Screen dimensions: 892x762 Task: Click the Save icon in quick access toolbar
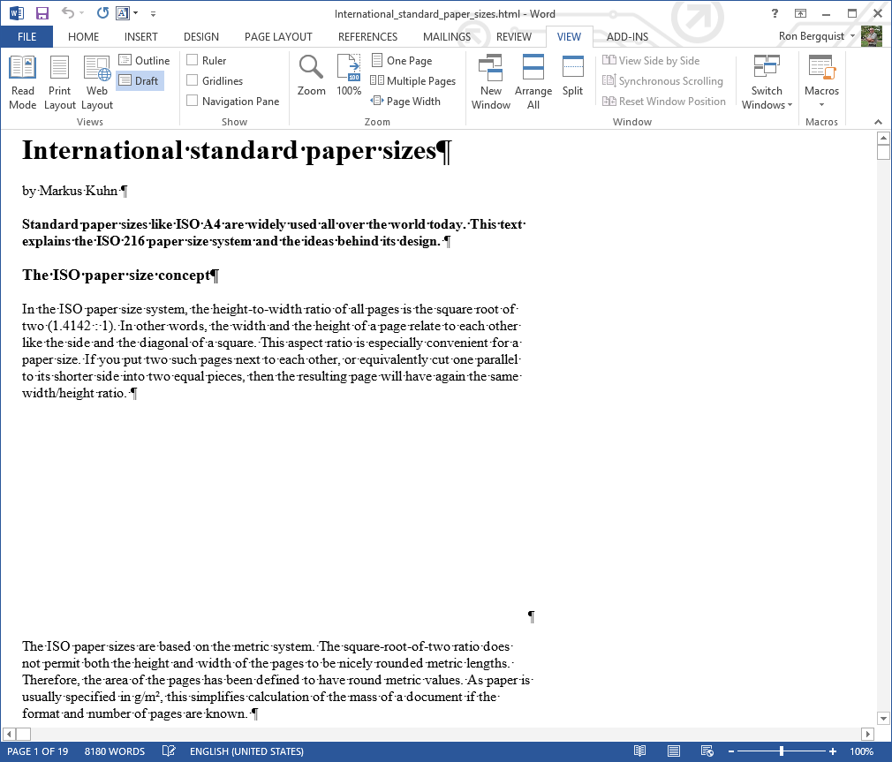point(42,13)
